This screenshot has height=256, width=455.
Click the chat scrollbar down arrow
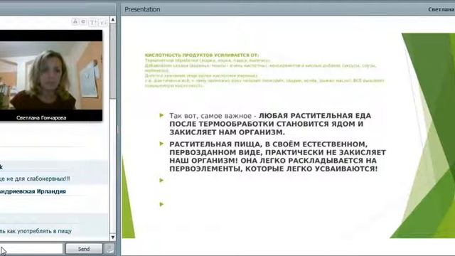click(113, 237)
